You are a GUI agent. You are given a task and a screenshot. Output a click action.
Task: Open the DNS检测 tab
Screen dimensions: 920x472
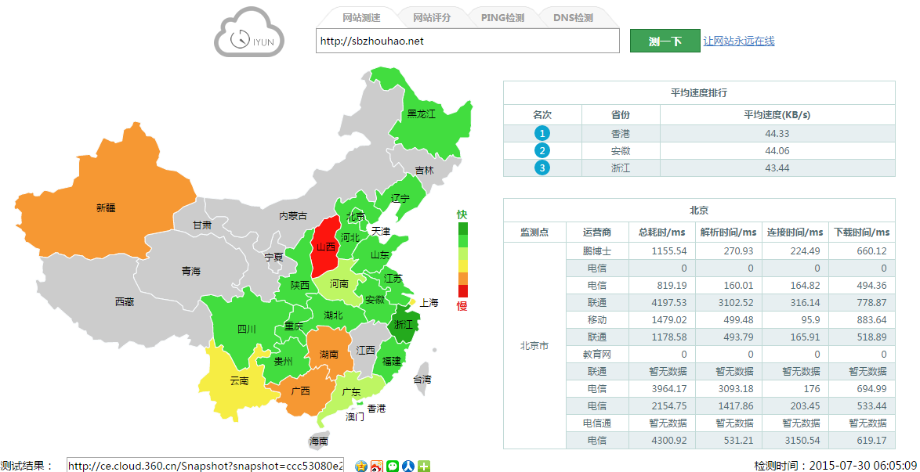(x=574, y=18)
